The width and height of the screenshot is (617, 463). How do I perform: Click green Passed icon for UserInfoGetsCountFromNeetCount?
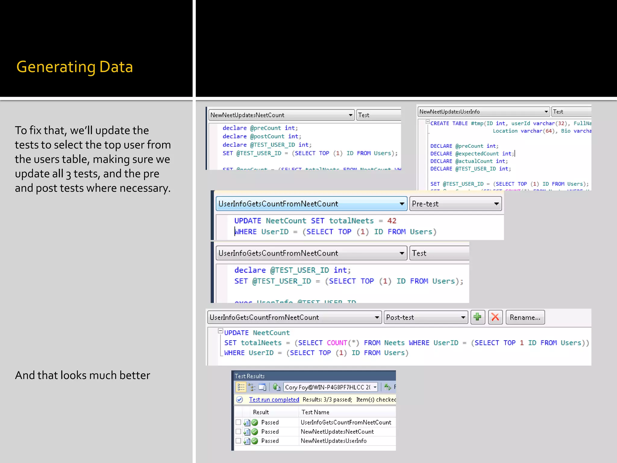point(255,422)
